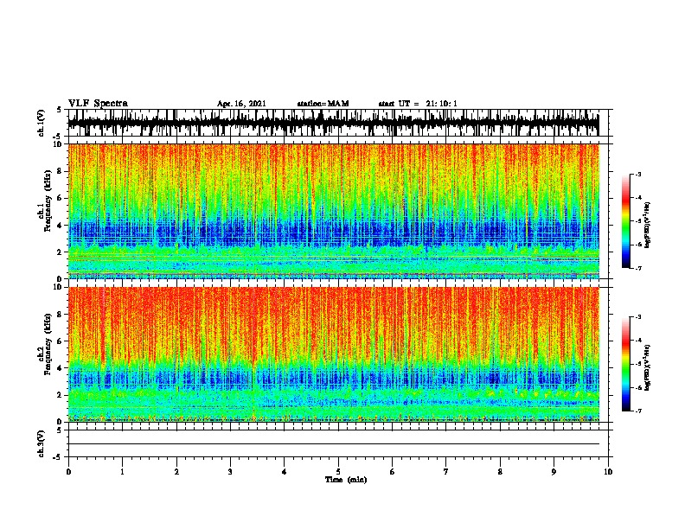This screenshot has width=685, height=529.
Task: Click the time axis tick label '10'
Action: tap(608, 472)
